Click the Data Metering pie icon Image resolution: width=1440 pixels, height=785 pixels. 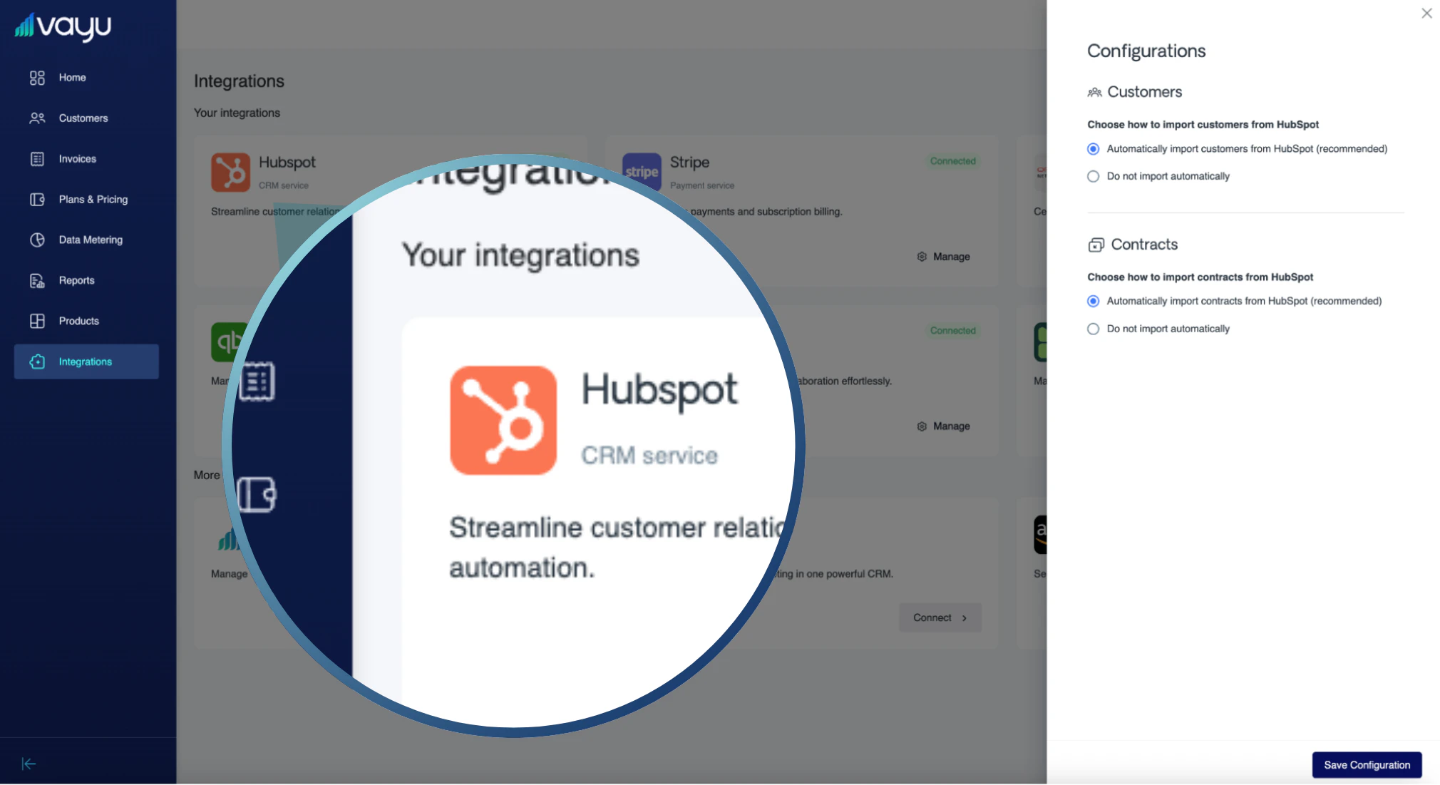coord(37,240)
